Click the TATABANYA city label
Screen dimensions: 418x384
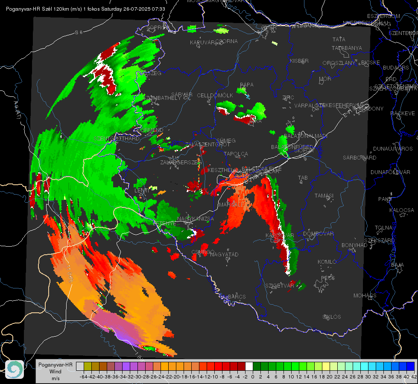pyautogui.click(x=347, y=48)
